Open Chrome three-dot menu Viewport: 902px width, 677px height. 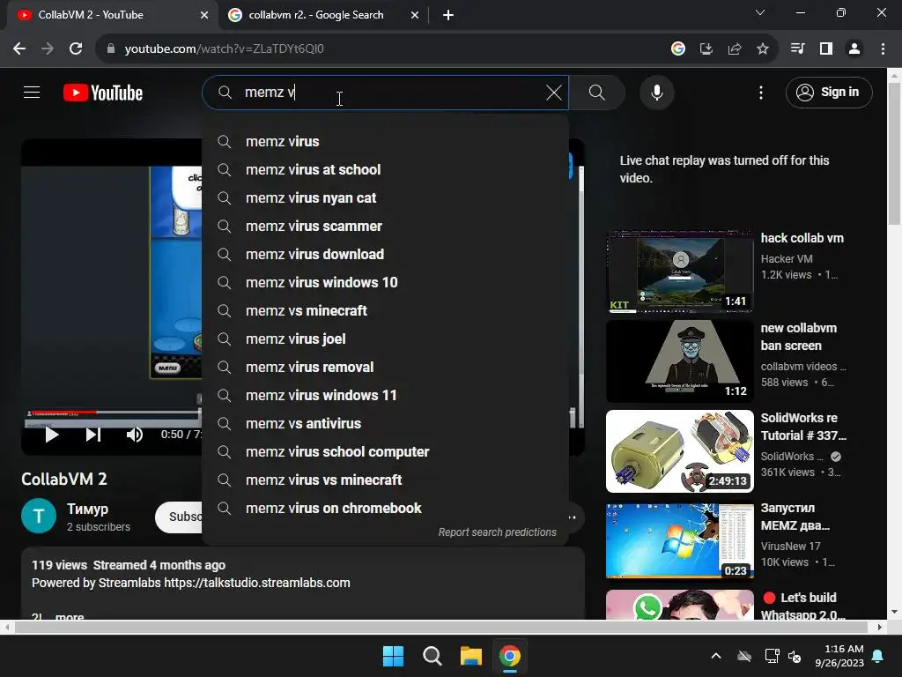pyautogui.click(x=883, y=49)
